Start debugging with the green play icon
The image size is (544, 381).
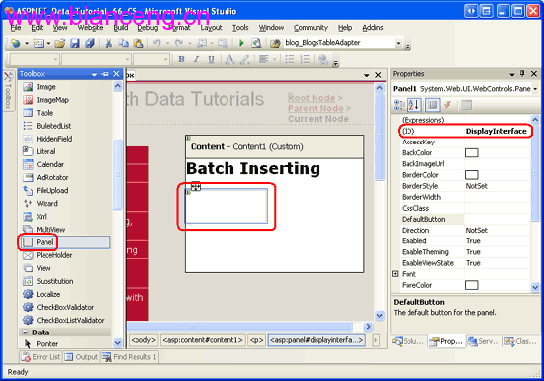241,43
